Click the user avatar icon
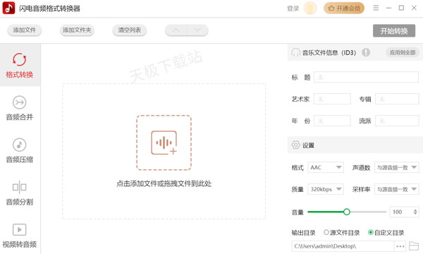The height and width of the screenshot is (254, 423). pos(310,8)
